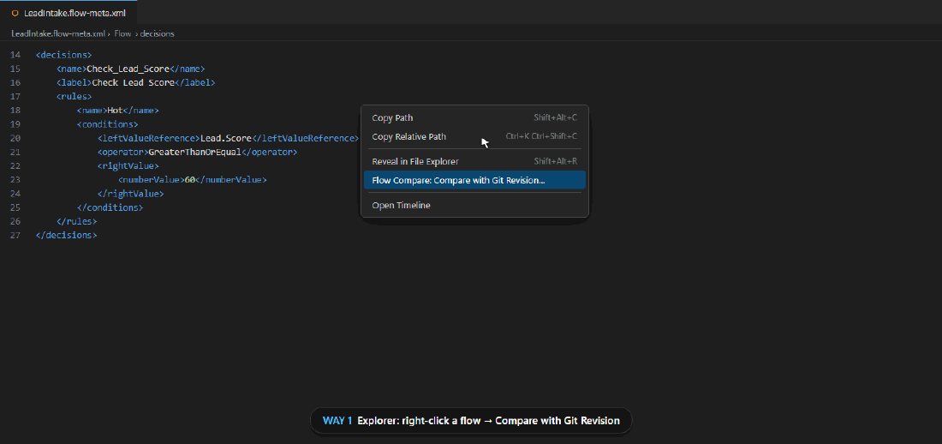Select Flow Compare: Compare with Git Revision
This screenshot has width=942, height=444.
[x=474, y=180]
